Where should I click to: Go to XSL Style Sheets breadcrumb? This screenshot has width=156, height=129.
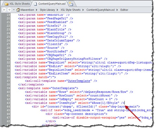(71, 10)
